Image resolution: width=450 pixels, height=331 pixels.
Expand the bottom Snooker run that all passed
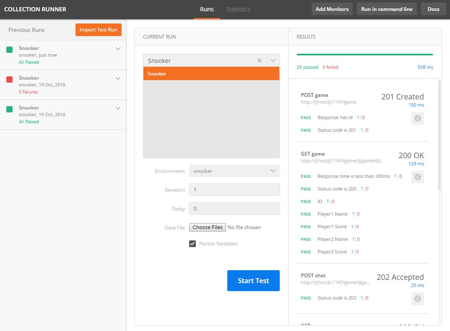[118, 108]
